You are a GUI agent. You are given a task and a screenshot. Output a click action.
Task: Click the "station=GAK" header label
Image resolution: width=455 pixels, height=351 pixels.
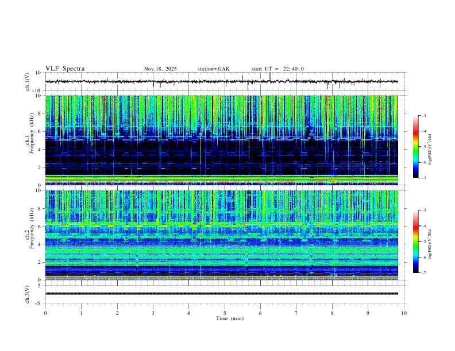click(213, 69)
